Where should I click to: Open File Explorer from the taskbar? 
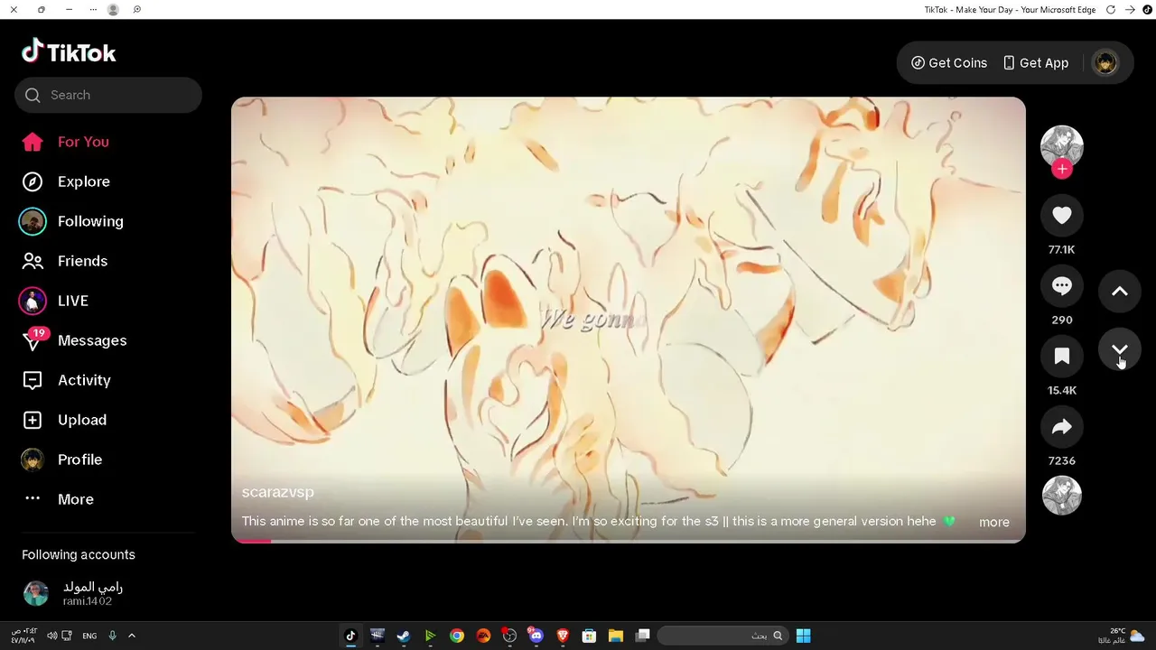pos(616,636)
